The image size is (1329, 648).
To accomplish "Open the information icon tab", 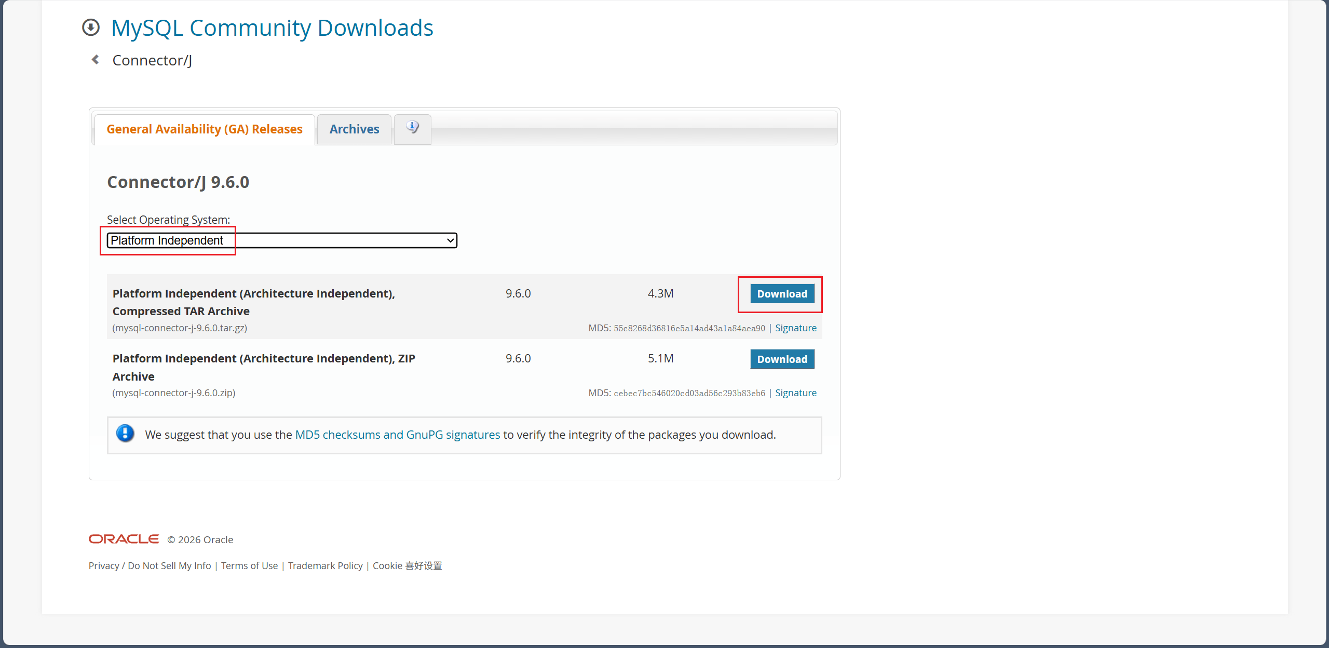I will click(x=412, y=128).
